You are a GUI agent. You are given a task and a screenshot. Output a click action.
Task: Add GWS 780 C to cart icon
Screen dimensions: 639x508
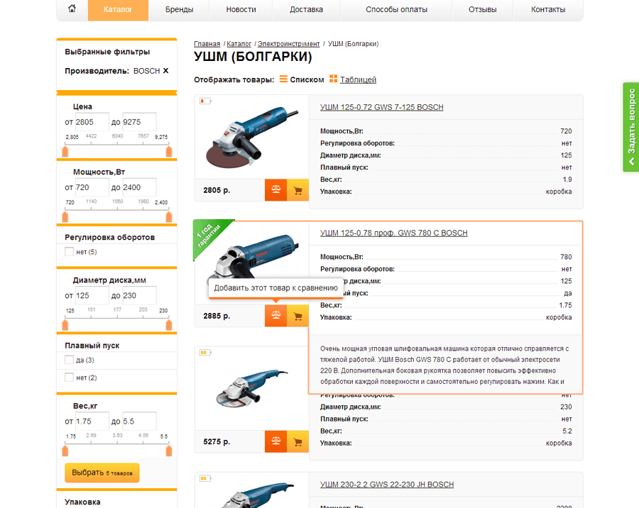pyautogui.click(x=298, y=316)
